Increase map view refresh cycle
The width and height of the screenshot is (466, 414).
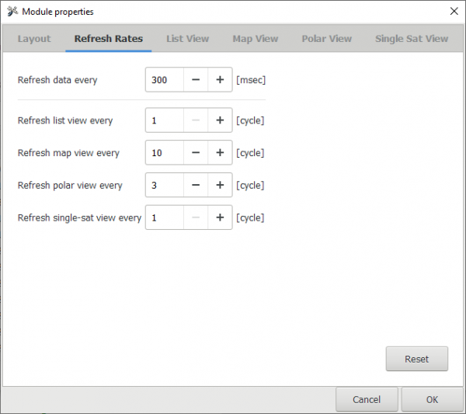[x=220, y=153]
